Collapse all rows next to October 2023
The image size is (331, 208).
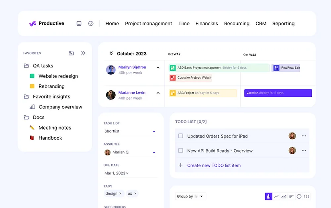111,53
